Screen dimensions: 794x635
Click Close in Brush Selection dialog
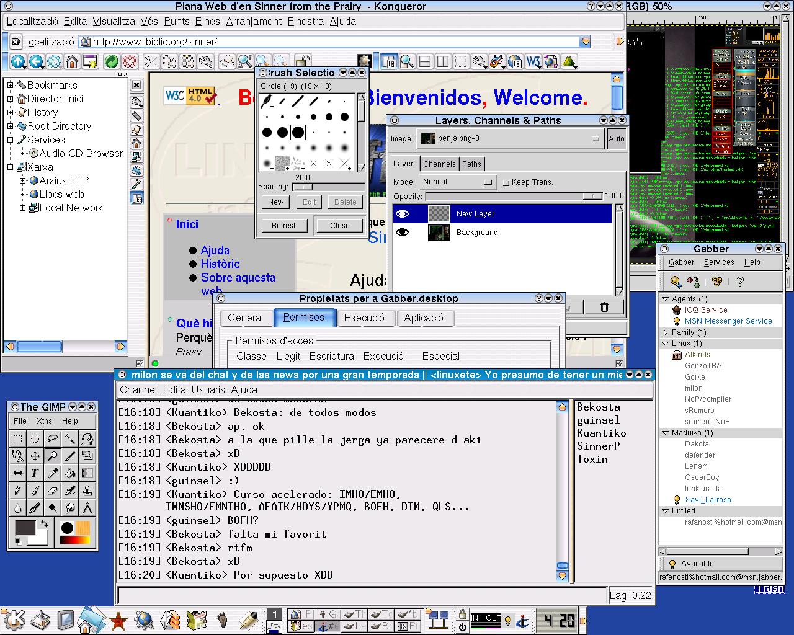[340, 226]
